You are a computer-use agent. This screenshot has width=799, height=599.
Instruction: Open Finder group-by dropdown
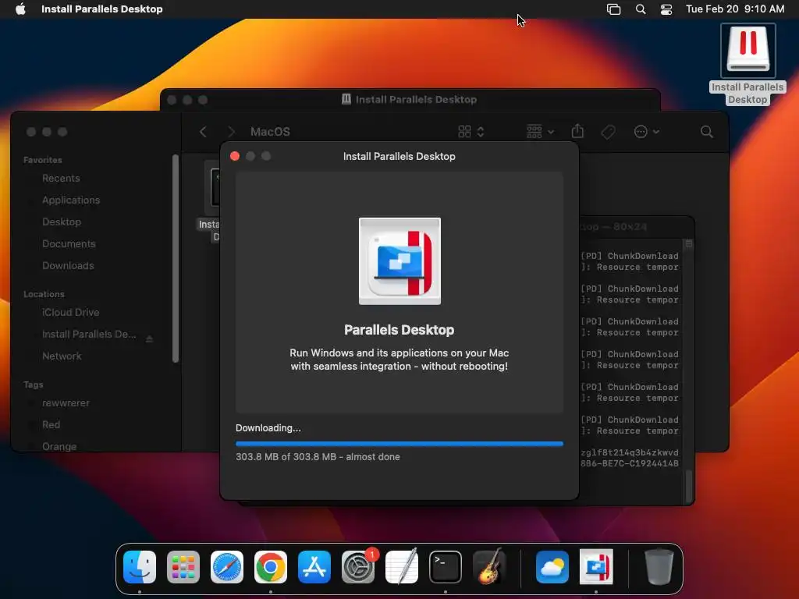point(540,132)
